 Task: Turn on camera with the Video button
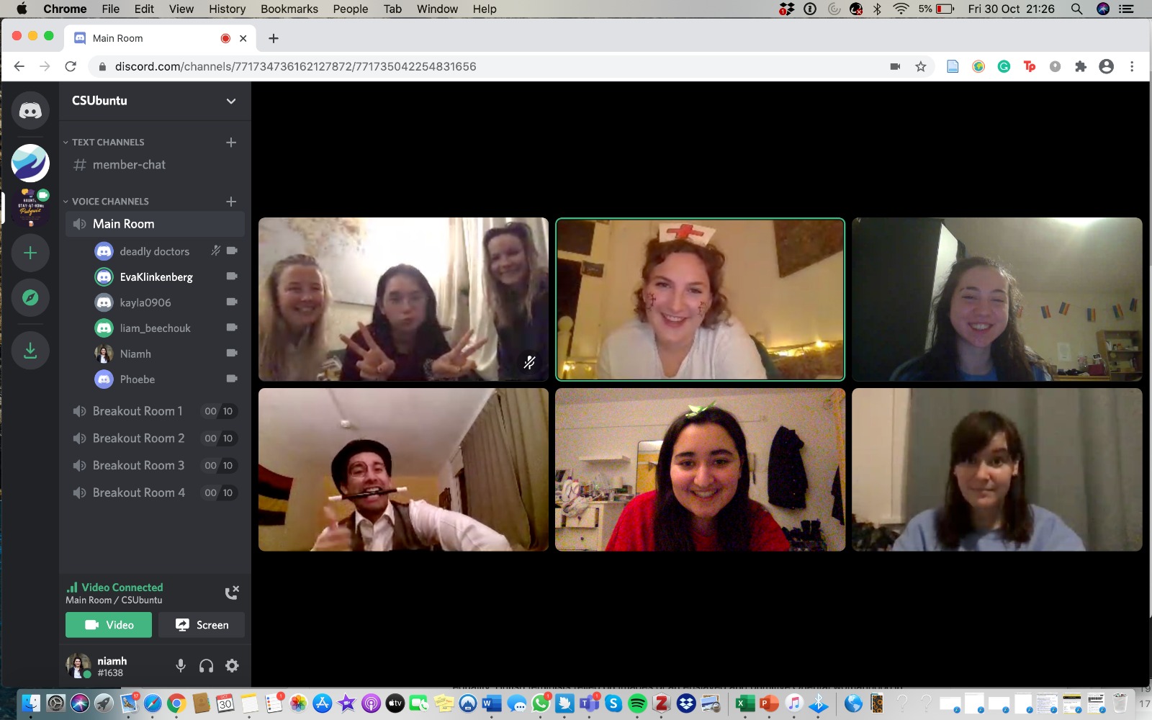[109, 625]
